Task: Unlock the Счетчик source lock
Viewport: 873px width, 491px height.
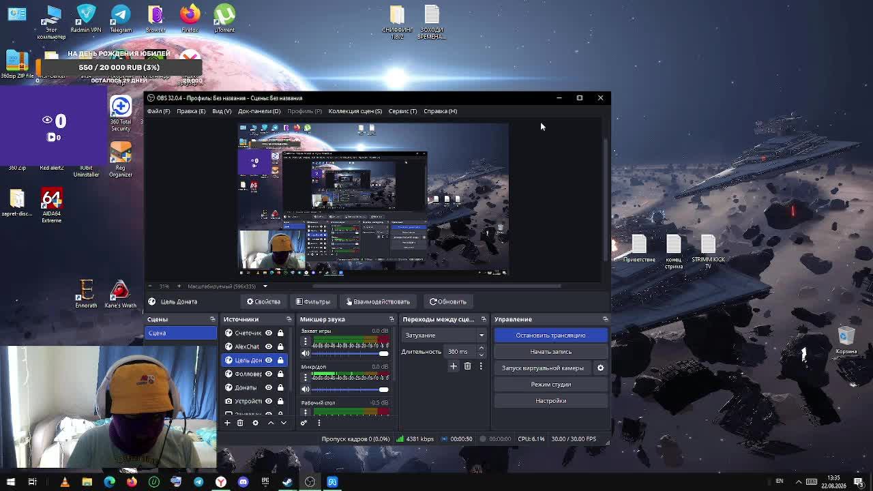Action: [280, 333]
